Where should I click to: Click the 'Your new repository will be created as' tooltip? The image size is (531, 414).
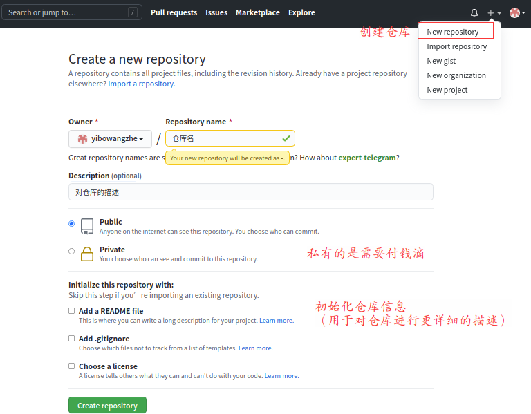(227, 158)
